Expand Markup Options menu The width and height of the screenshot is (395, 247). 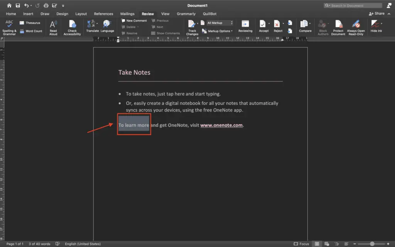click(218, 31)
